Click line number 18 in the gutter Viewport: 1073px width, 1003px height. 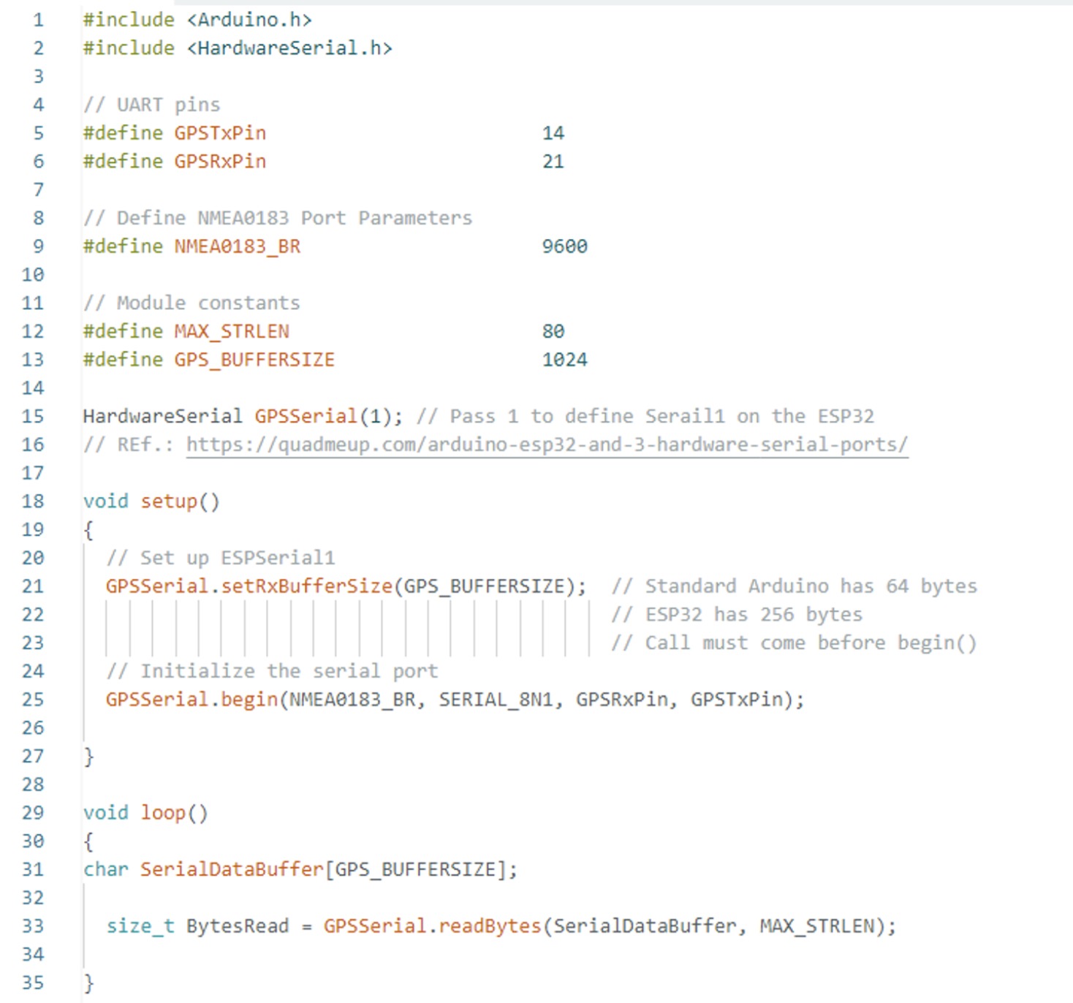coord(33,501)
